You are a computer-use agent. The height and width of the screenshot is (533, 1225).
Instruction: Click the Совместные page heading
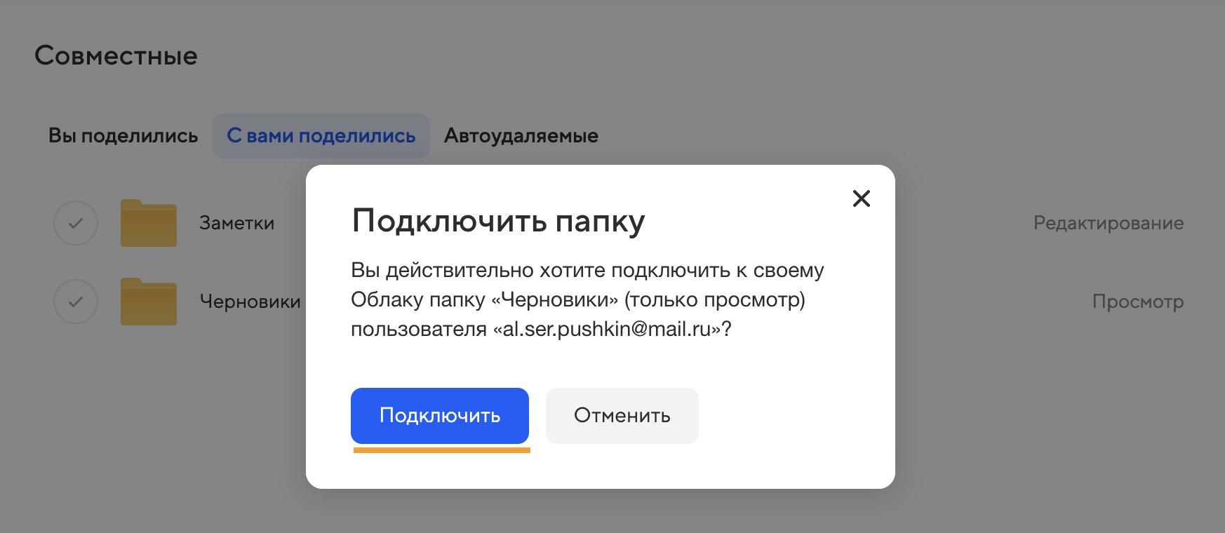point(116,55)
